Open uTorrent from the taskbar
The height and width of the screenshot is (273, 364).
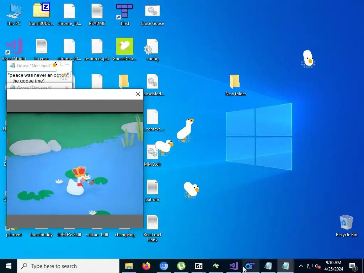tap(181, 266)
